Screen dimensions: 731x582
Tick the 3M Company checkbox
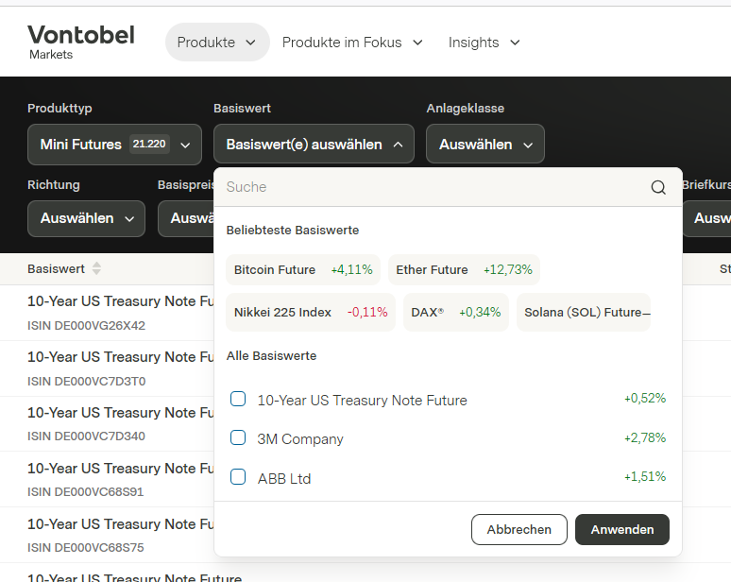coord(238,438)
